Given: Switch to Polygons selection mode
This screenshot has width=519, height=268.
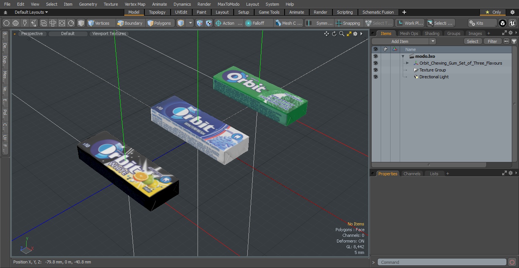Looking at the screenshot, I should (x=159, y=23).
